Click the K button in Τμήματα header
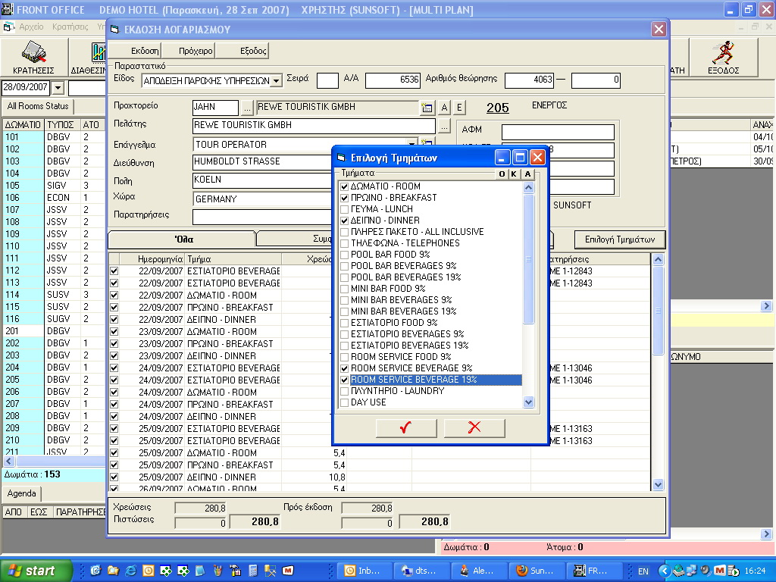Screen dimensions: 776x582 coord(514,174)
